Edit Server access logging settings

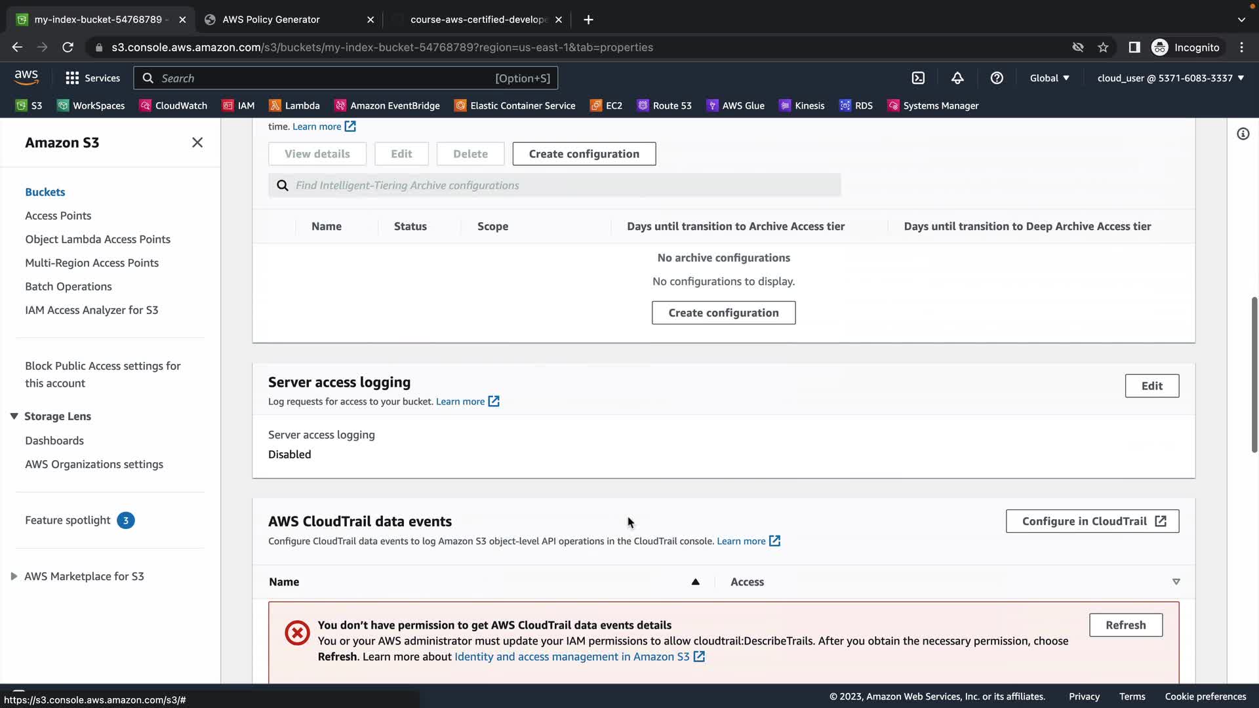1151,386
